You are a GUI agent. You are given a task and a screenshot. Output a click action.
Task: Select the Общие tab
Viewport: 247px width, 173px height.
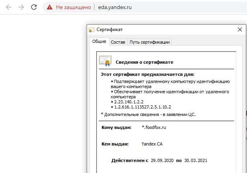99,41
